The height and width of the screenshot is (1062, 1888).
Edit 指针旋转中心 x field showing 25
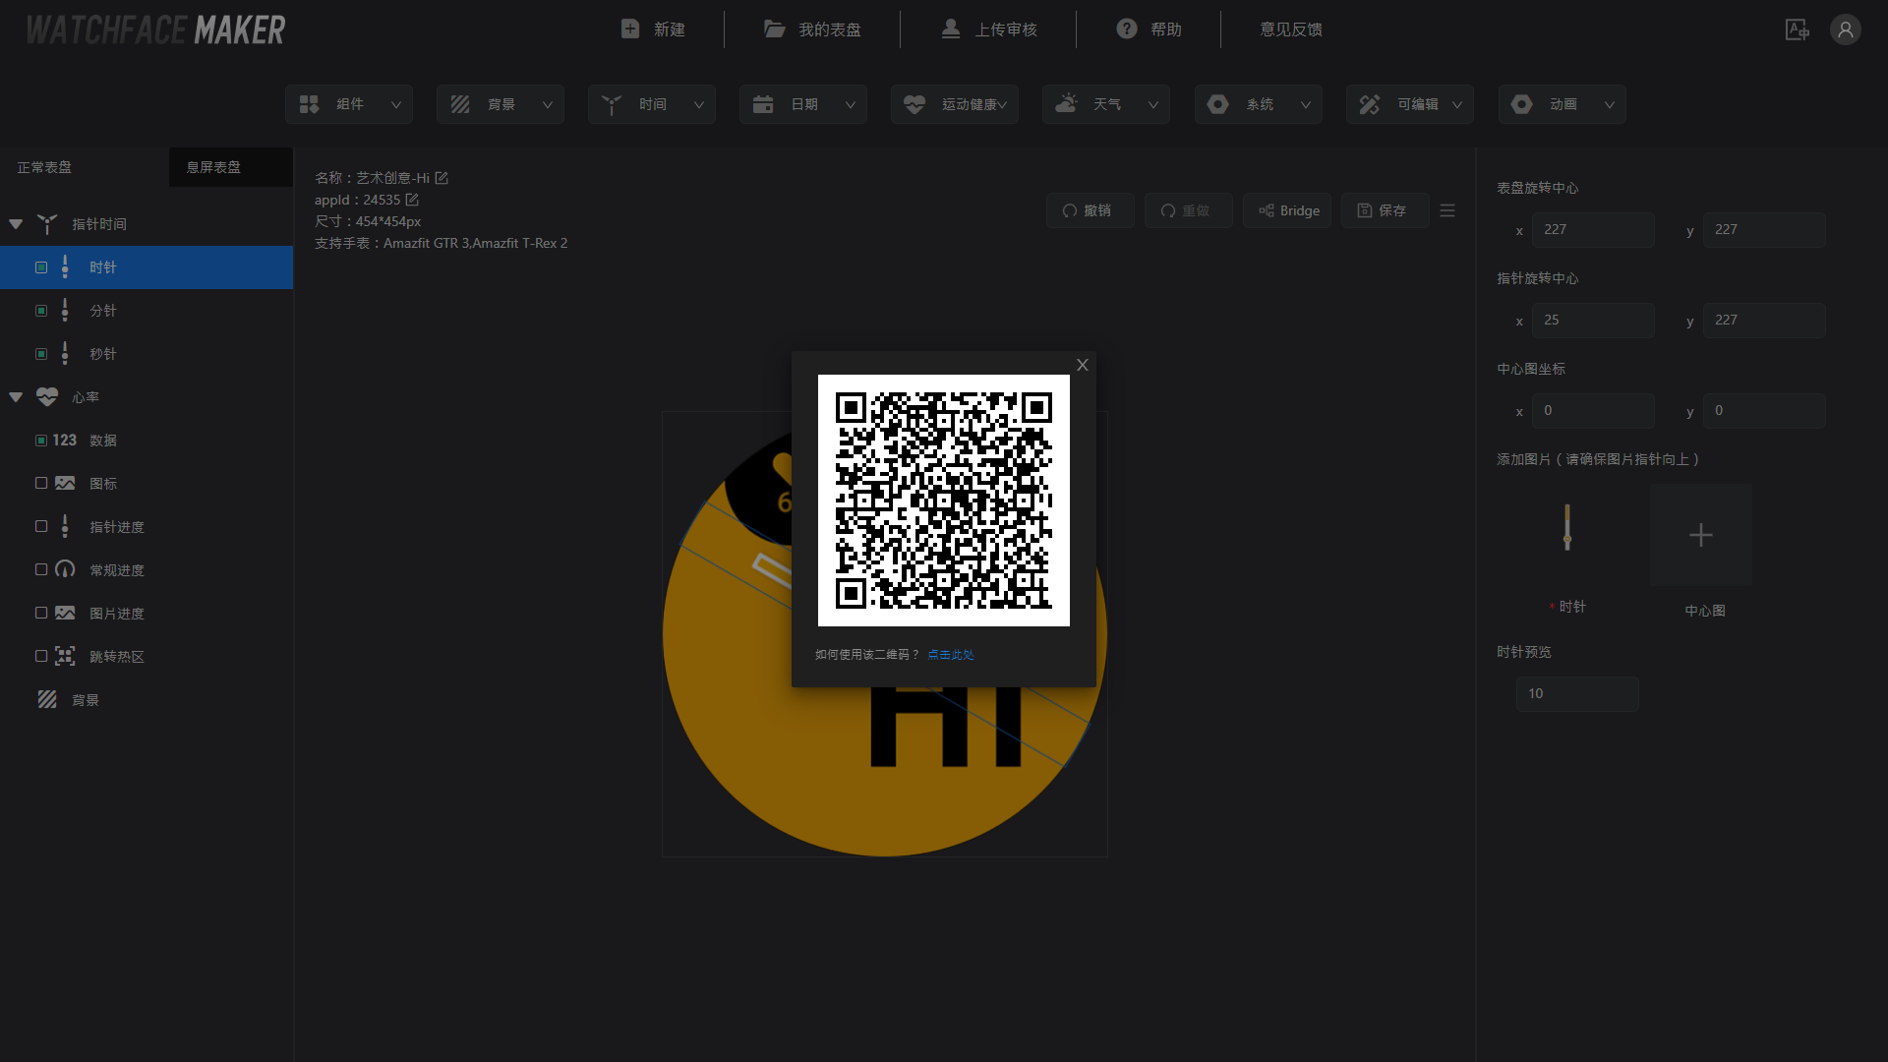1593,321
